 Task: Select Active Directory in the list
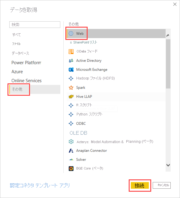click(89, 61)
